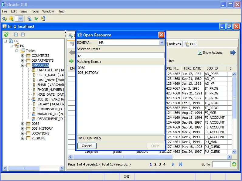
Task: Open the Edit menu
Action: (14, 11)
